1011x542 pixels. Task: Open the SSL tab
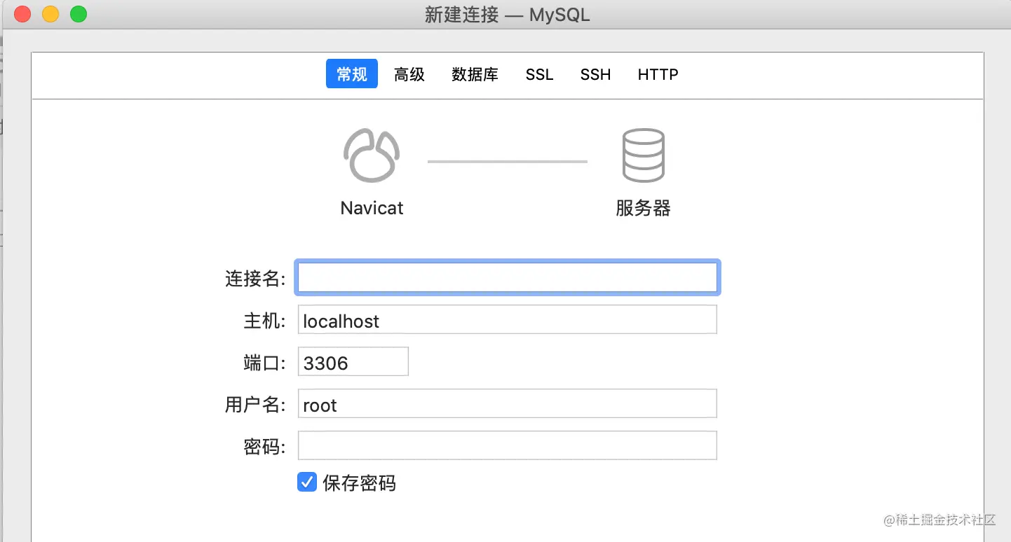pyautogui.click(x=539, y=74)
